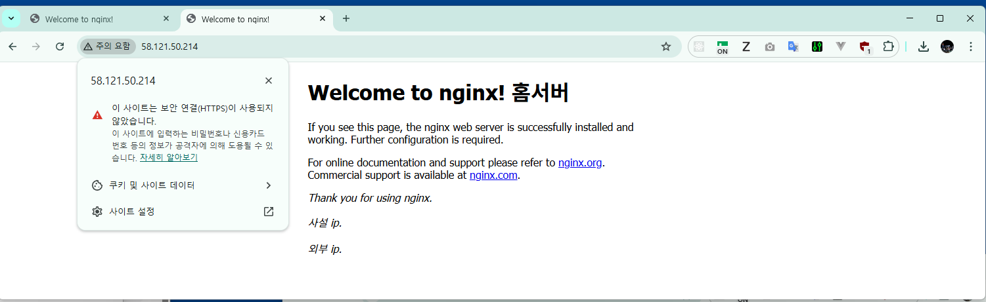Close the active Welcome to nginx! tab
This screenshot has height=302, width=986.
[322, 19]
